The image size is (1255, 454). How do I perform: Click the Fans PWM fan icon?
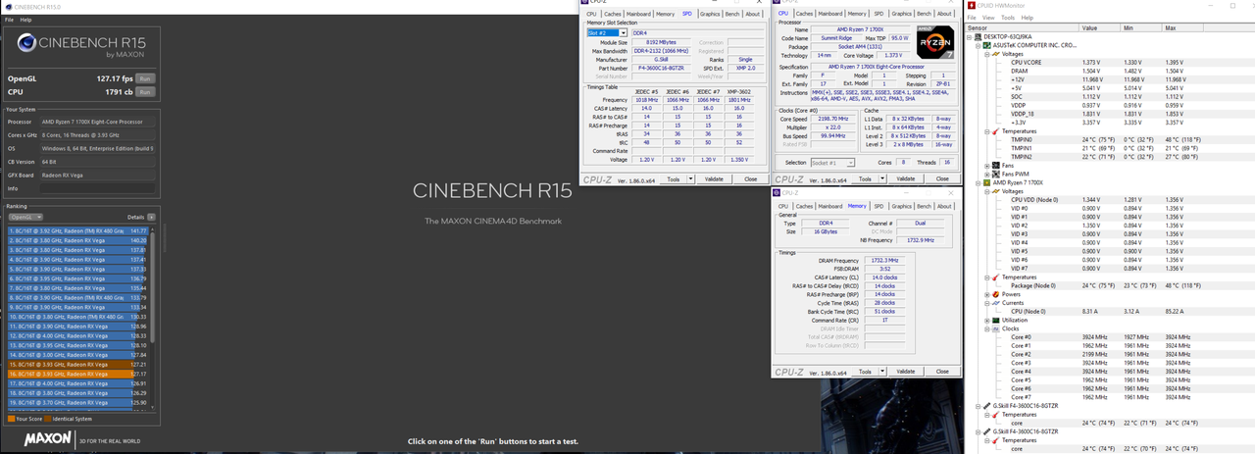995,174
